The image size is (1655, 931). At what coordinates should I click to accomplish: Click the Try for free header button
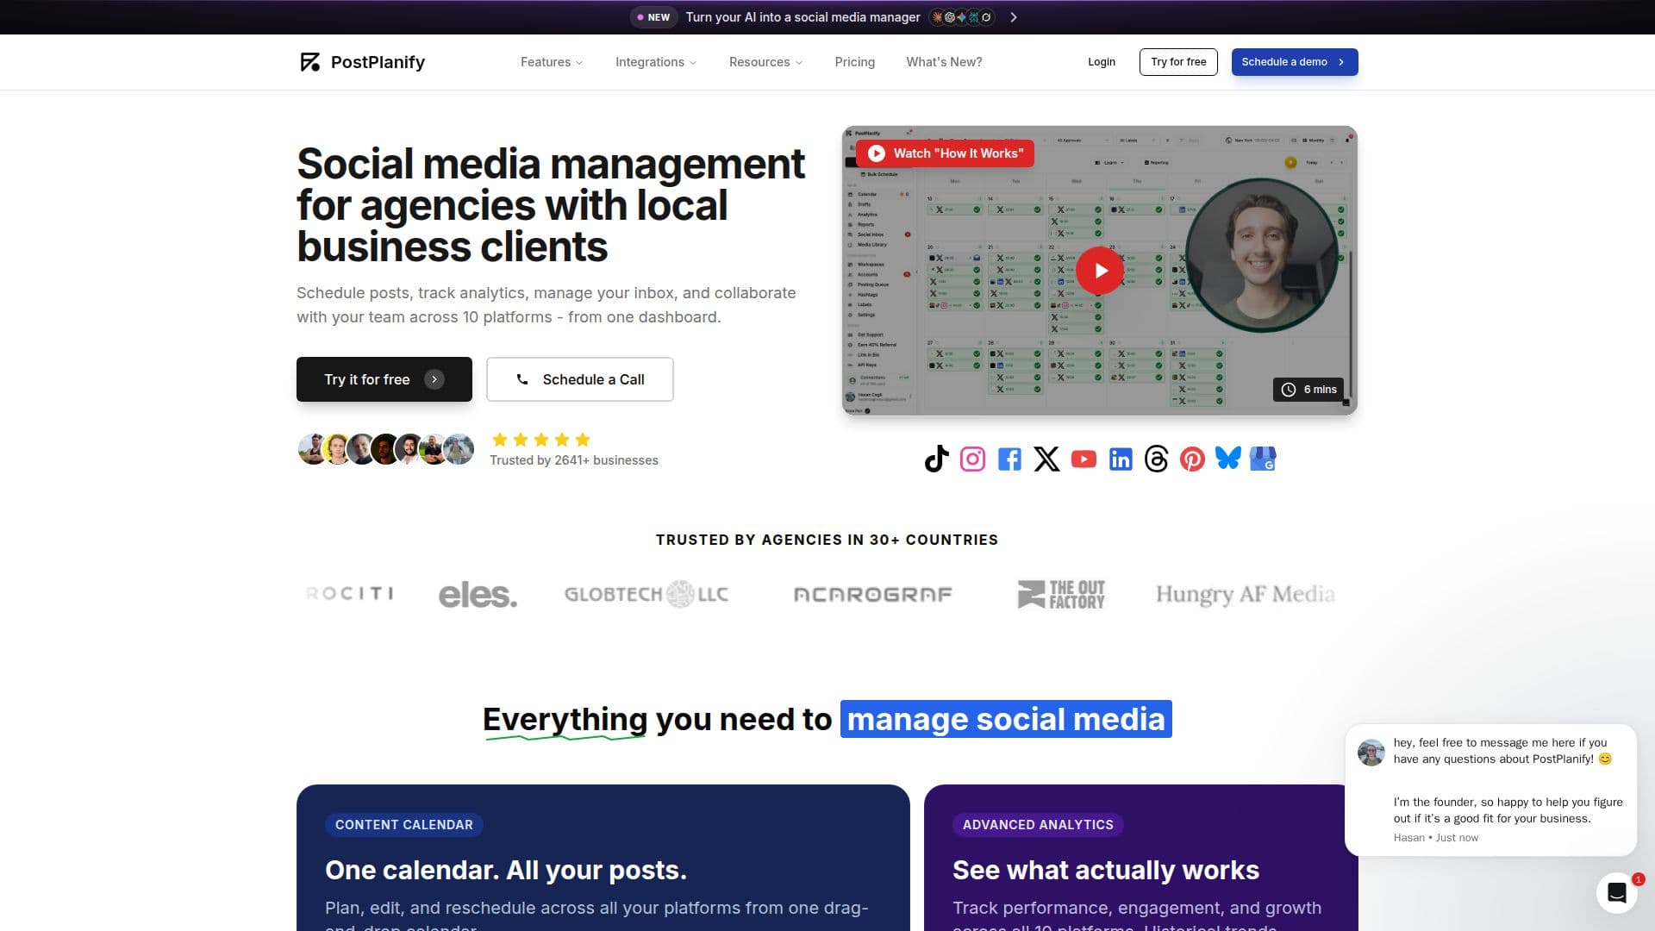(1178, 62)
